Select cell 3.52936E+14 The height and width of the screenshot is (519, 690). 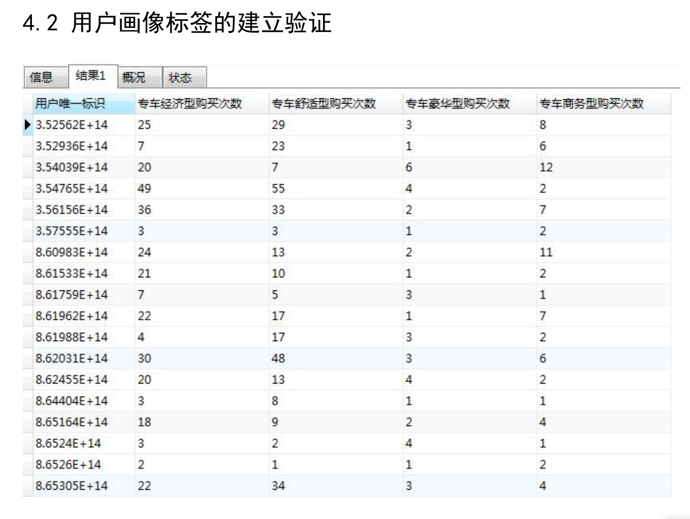[84, 146]
